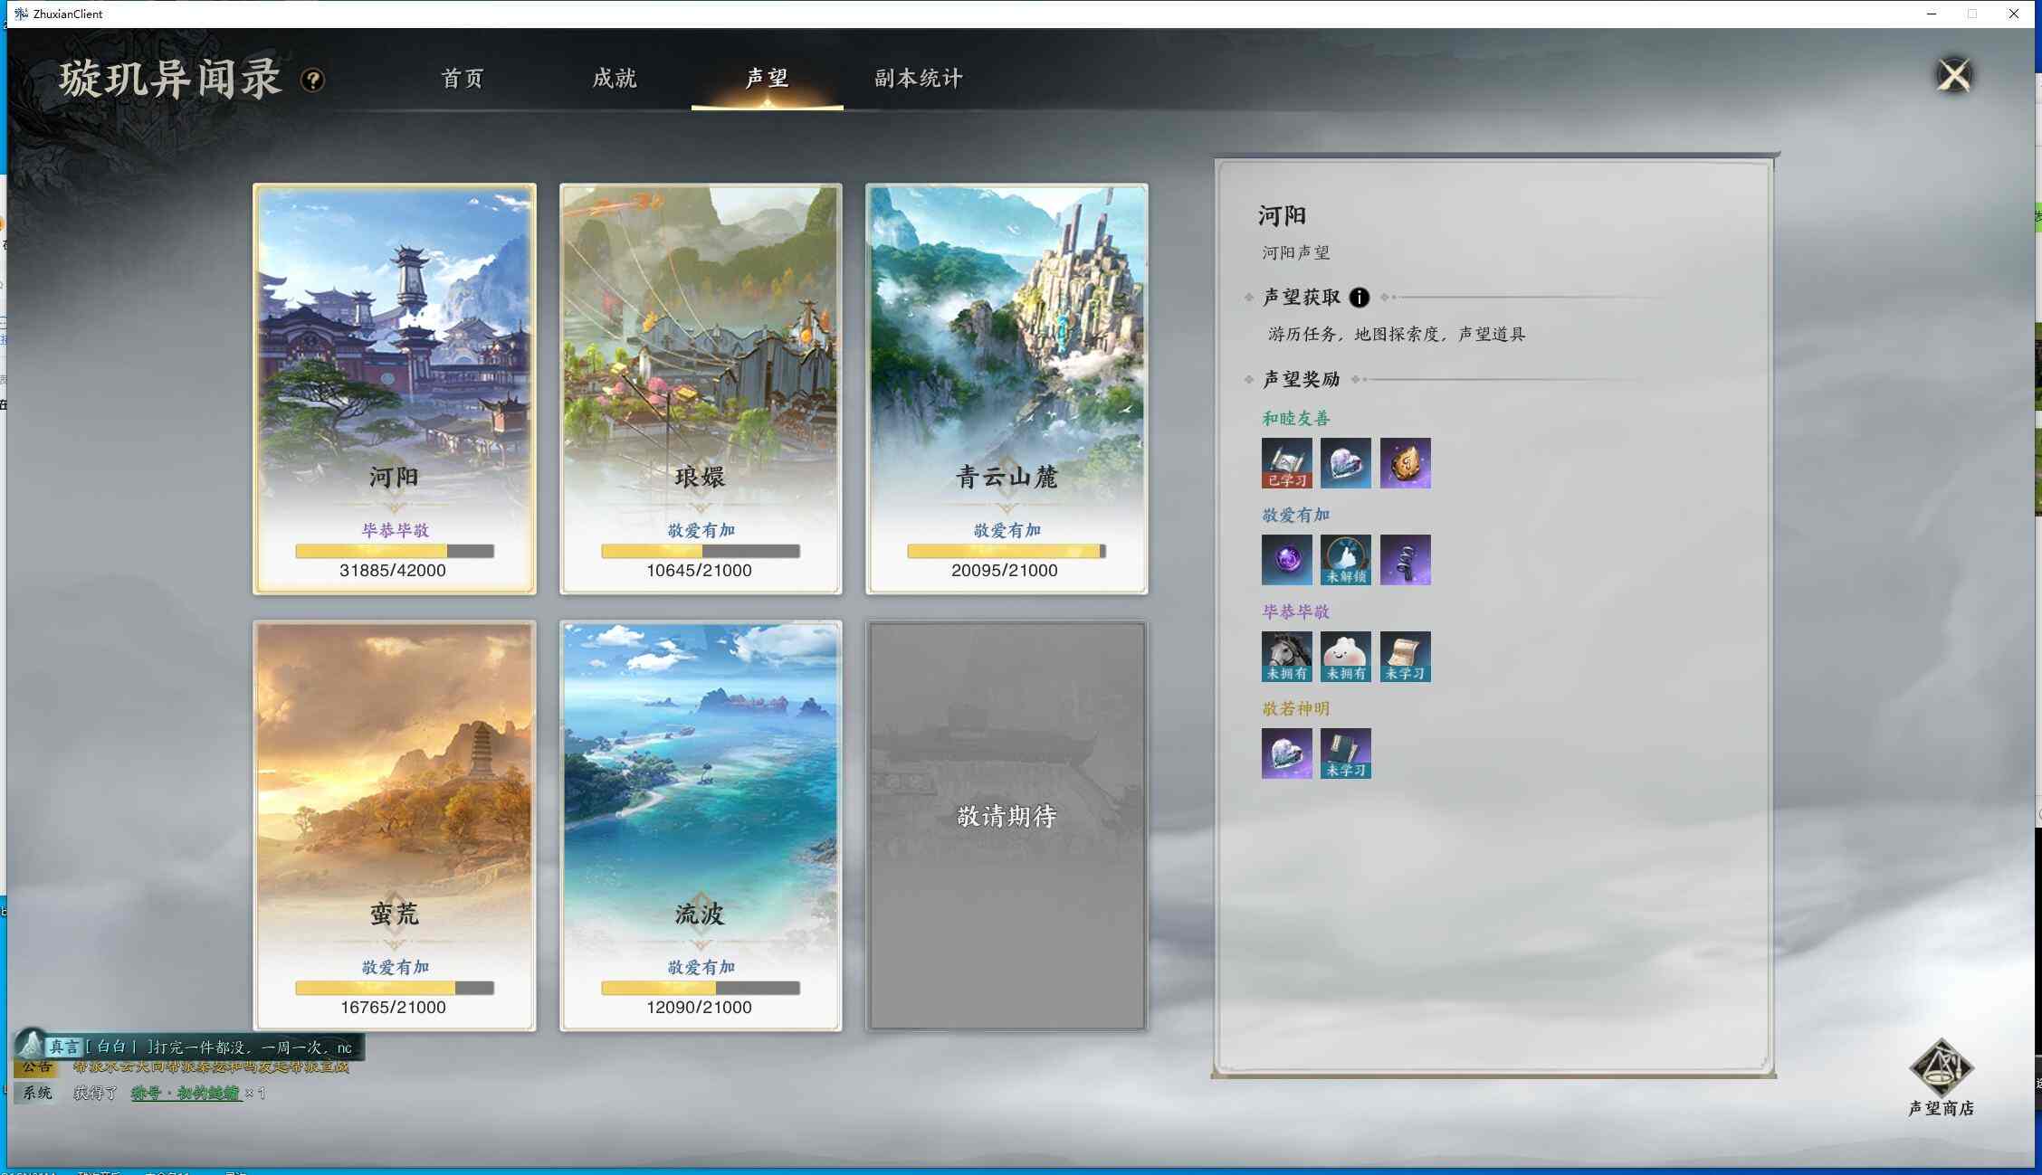Select the 流波 reputation card
2042x1175 pixels.
tap(701, 826)
